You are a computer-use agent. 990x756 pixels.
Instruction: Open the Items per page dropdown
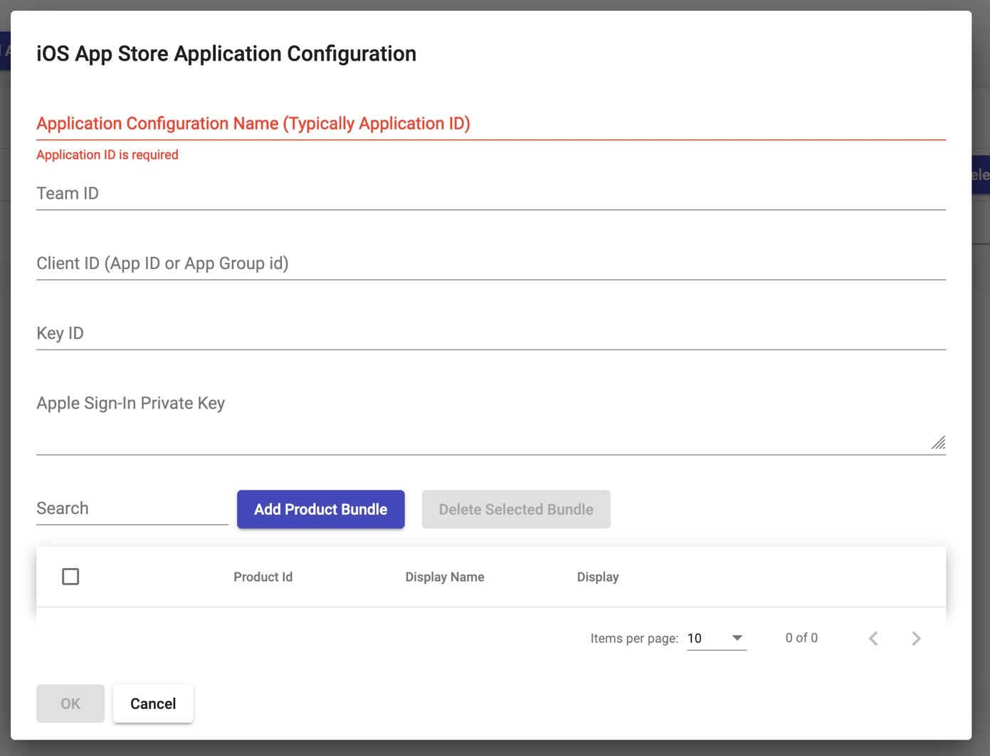pyautogui.click(x=716, y=639)
